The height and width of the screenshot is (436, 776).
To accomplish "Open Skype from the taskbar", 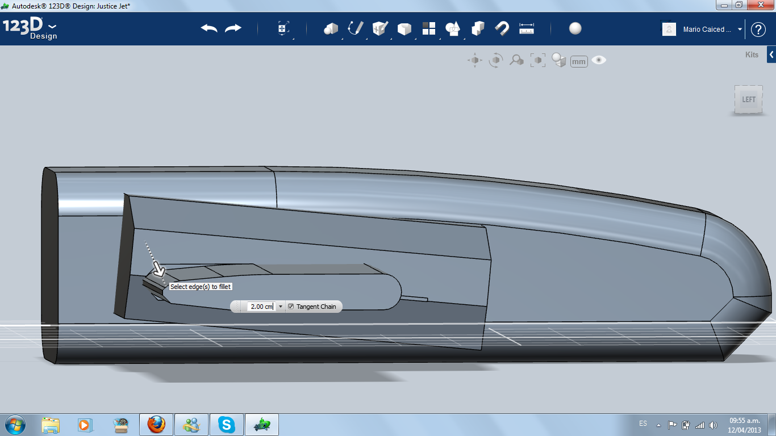I will click(x=227, y=424).
